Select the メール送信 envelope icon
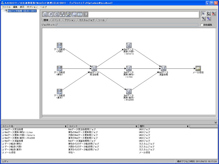Image resolution: width=219 pixels, height=164 pixels. 198,69
